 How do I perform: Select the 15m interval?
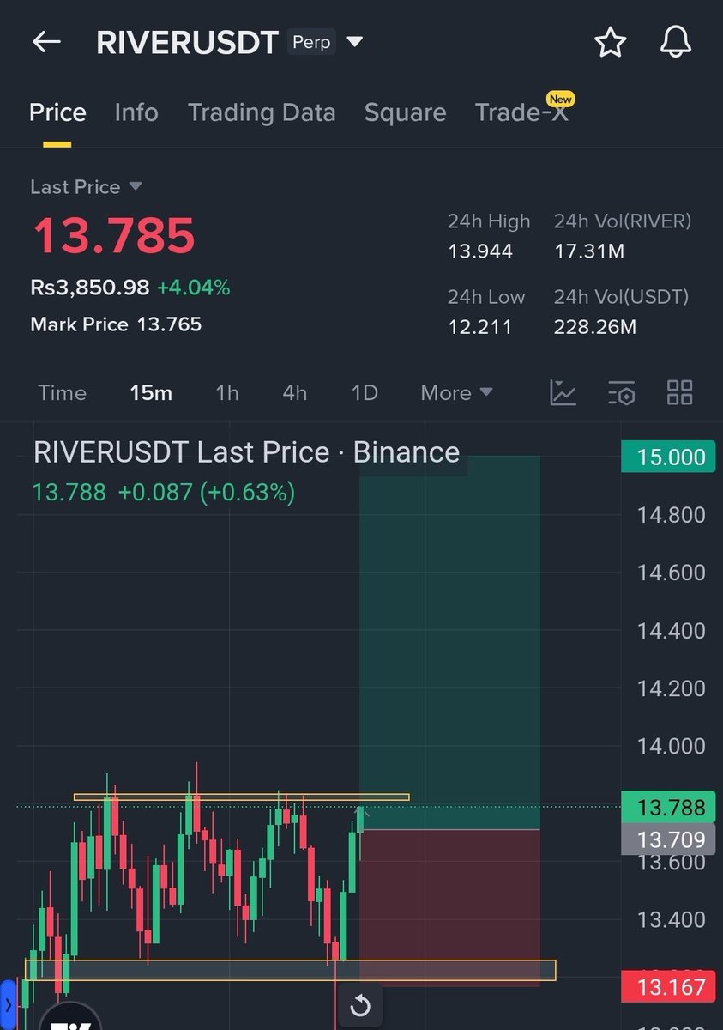(x=151, y=393)
